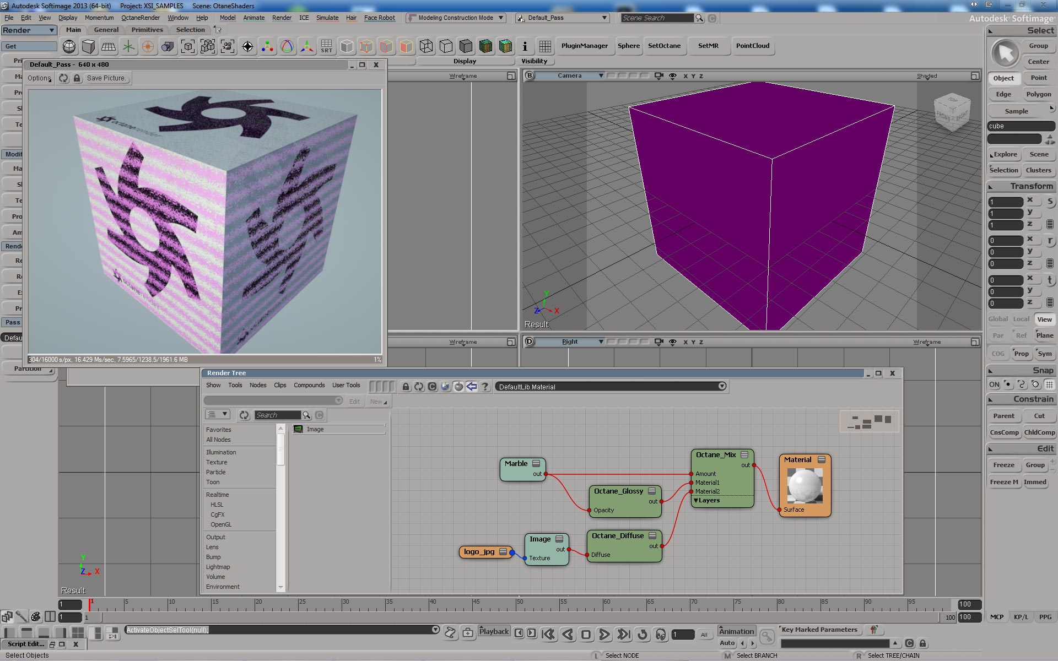The width and height of the screenshot is (1058, 661).
Task: Click the info 'i' visibility icon
Action: pyautogui.click(x=525, y=46)
